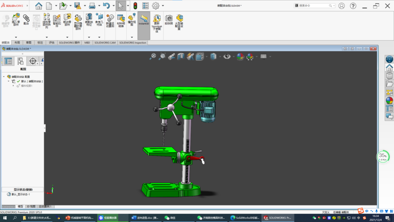Open the Options gear
Image resolution: width=394 pixels, height=222 pixels.
tap(156, 6)
